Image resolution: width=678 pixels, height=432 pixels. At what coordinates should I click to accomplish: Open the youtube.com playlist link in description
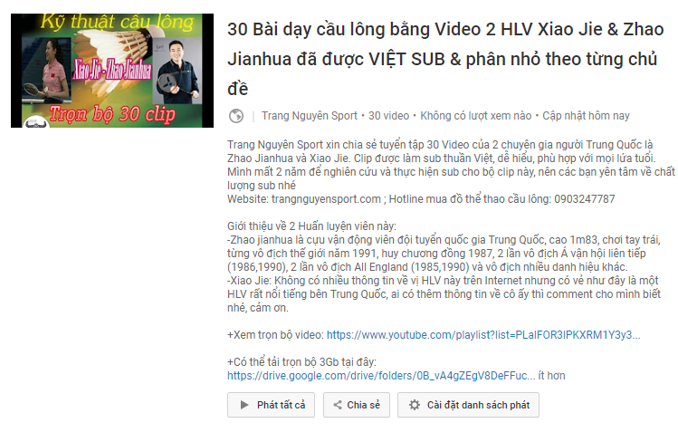(483, 335)
